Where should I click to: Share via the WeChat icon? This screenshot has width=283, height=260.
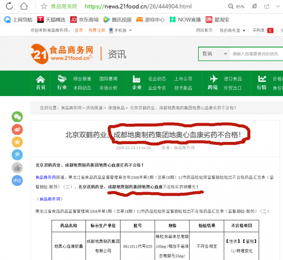click(17, 116)
